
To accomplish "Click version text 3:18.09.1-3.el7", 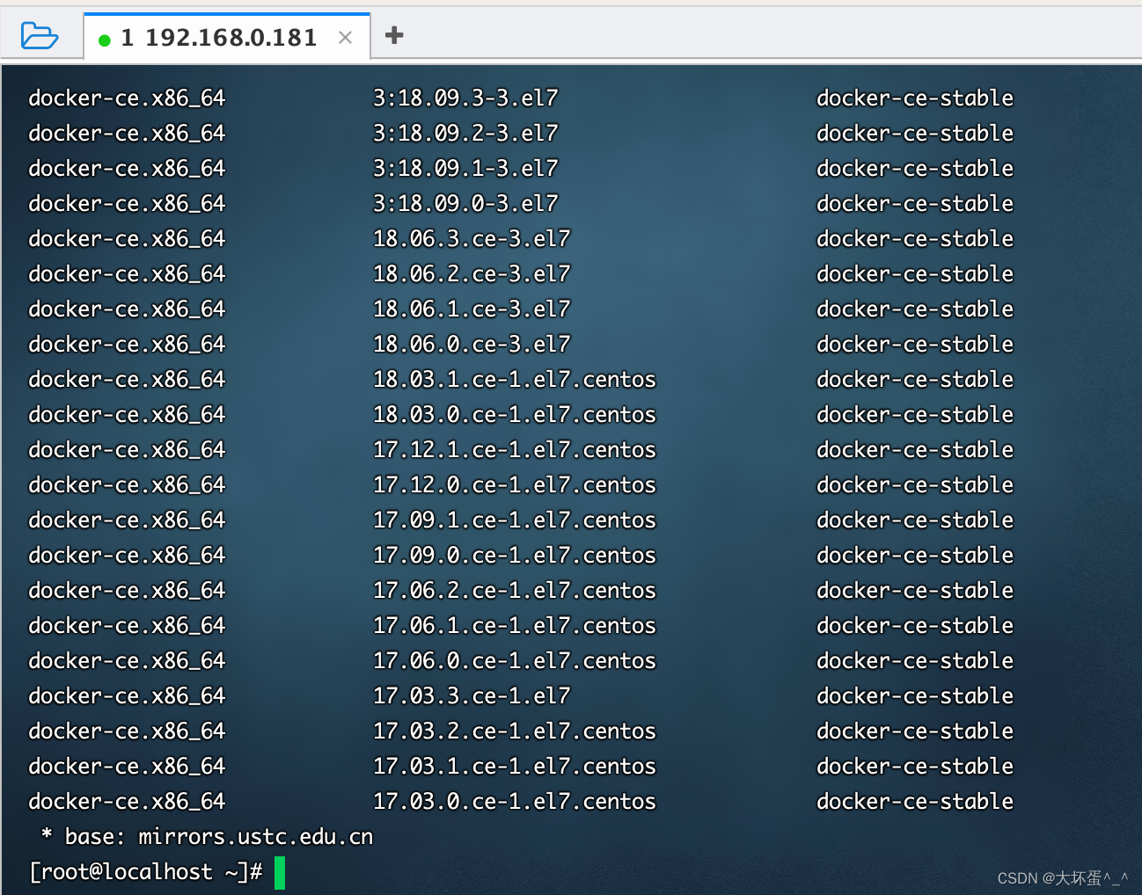I will click(465, 168).
